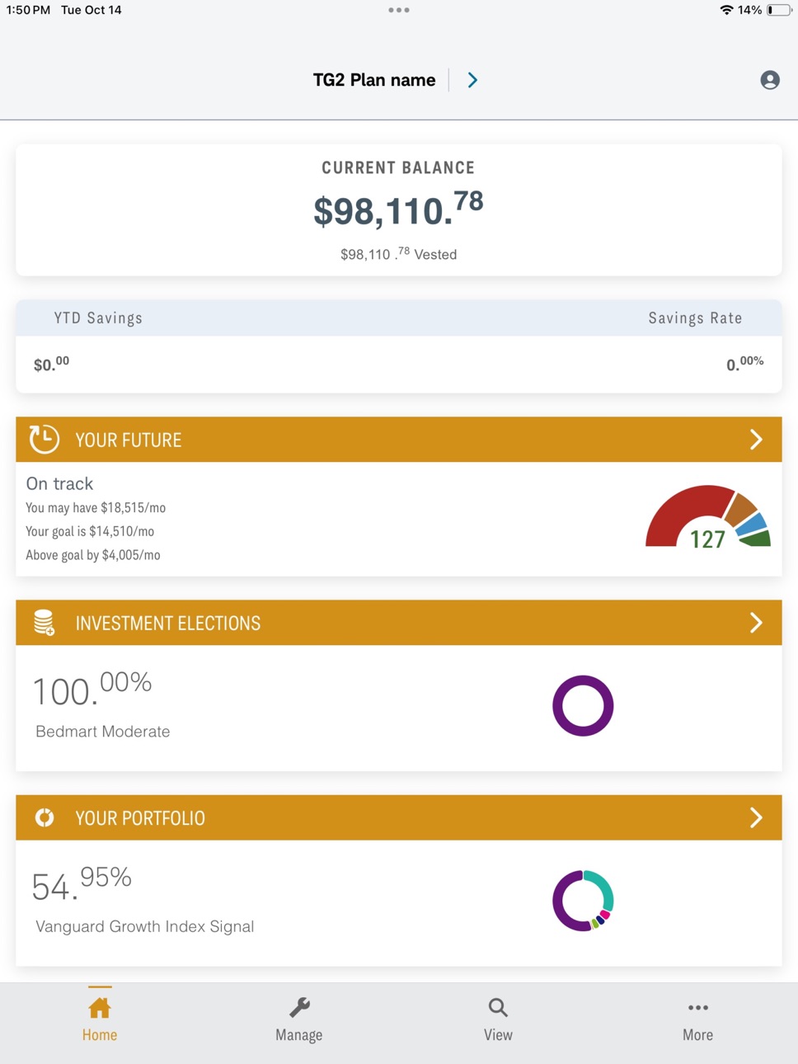Tap the clock icon in Your Future
This screenshot has width=798, height=1064.
click(x=45, y=440)
